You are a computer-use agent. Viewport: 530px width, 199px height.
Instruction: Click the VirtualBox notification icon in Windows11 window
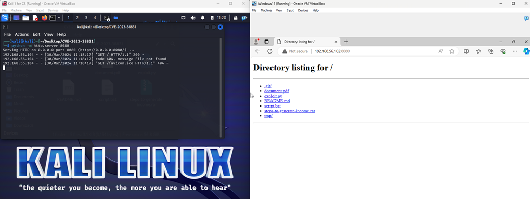(x=526, y=19)
